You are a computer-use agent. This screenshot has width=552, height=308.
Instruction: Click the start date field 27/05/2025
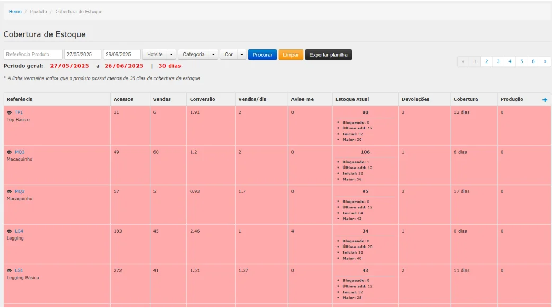coord(83,55)
